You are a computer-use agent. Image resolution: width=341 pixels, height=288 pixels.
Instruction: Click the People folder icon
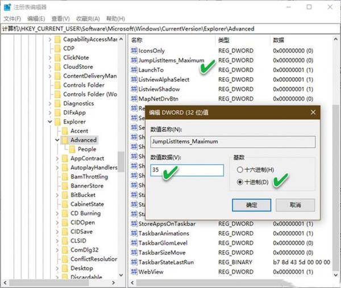72,149
